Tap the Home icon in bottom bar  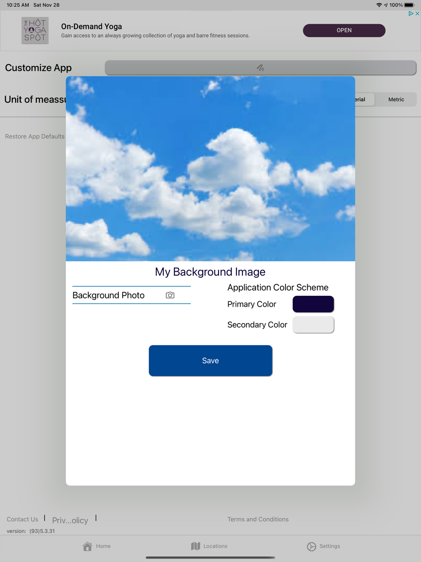[87, 546]
